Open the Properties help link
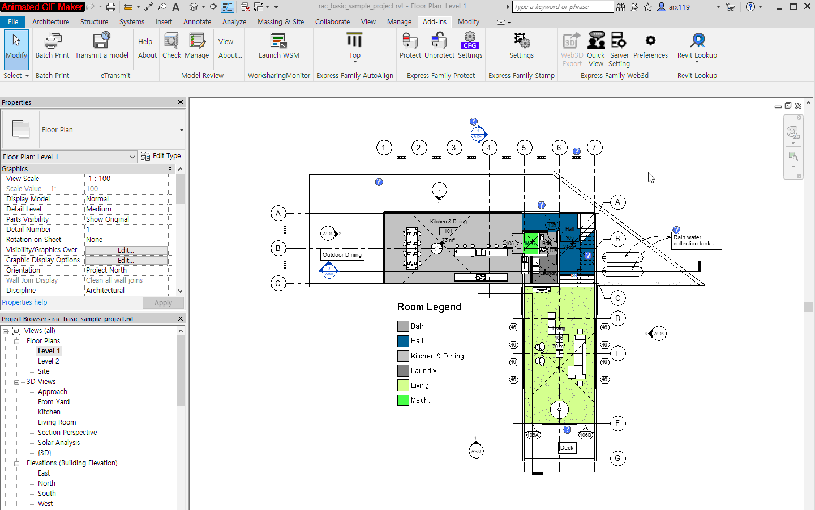 tap(24, 302)
